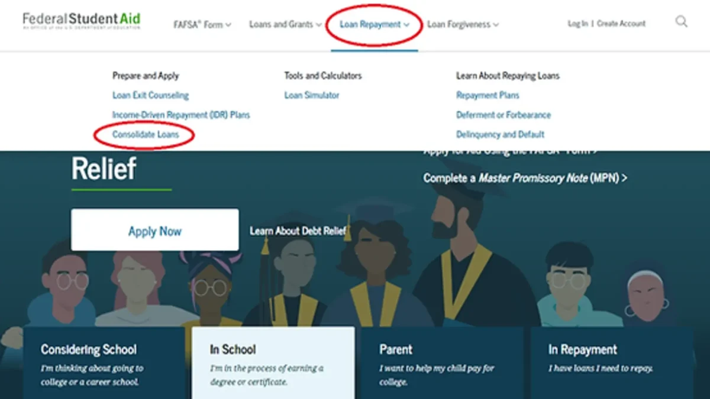
Task: Open Complete a Master Promissory Note link
Action: [525, 178]
